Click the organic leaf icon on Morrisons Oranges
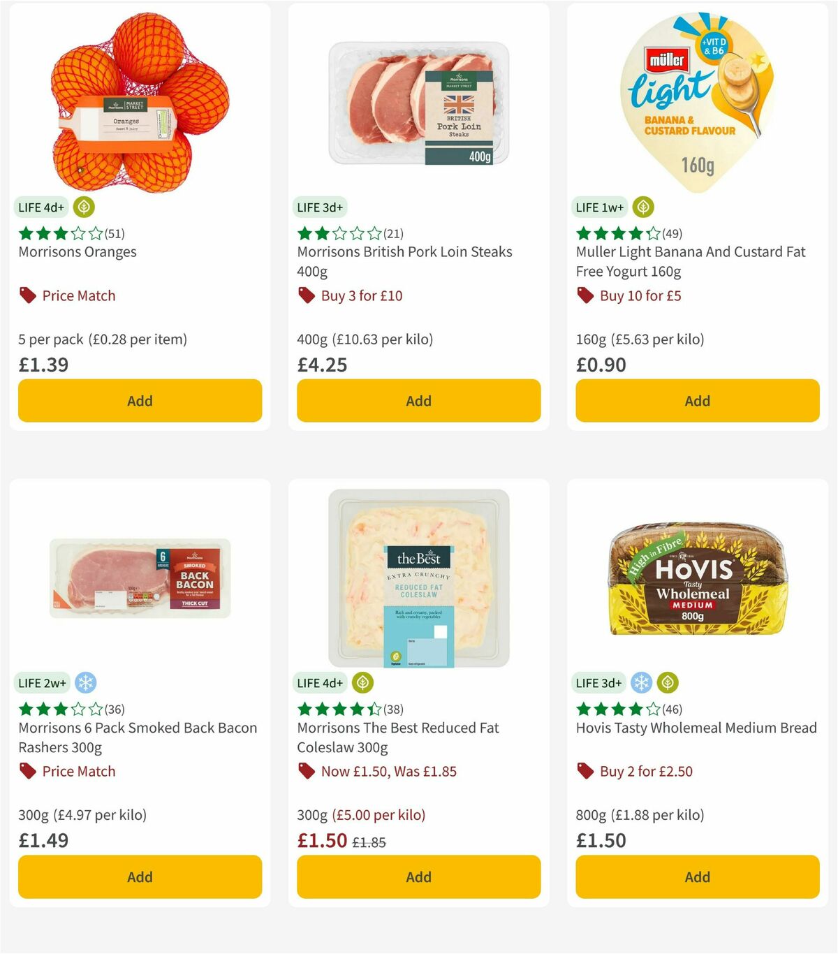The width and height of the screenshot is (838, 954). click(83, 207)
